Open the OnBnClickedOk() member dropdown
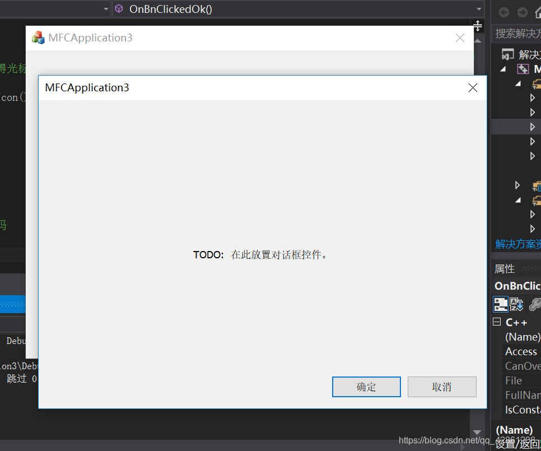Viewport: 541px width, 451px height. tap(479, 9)
